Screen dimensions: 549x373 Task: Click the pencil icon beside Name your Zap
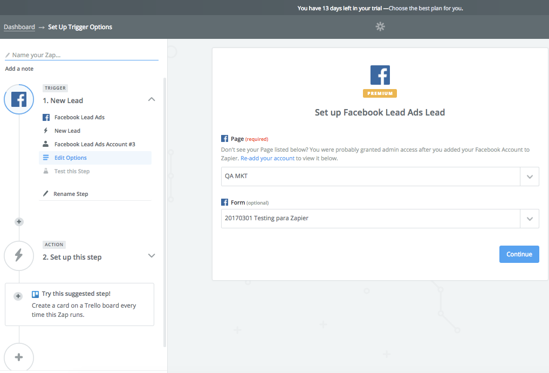click(8, 55)
